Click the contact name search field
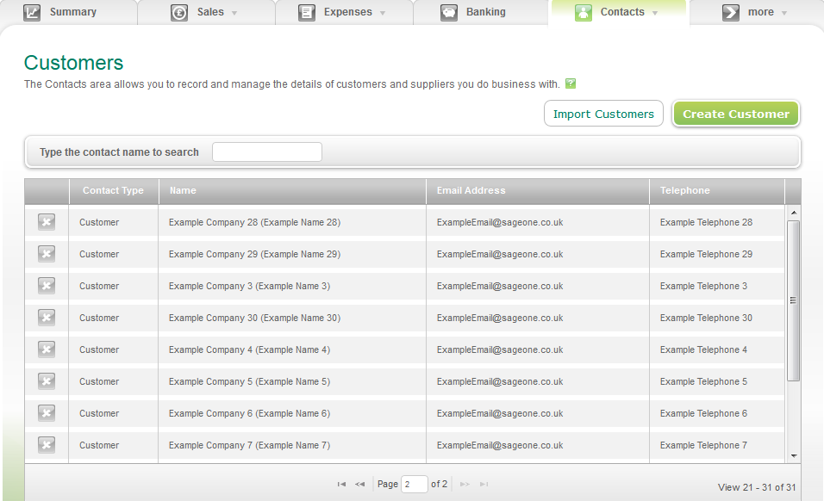 [x=266, y=152]
